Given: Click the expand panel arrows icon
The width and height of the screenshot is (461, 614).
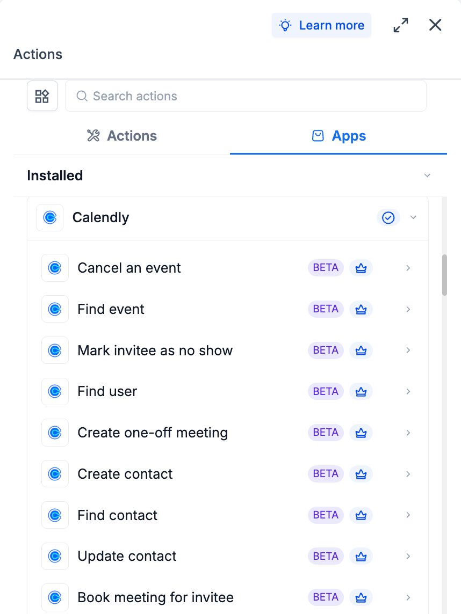Looking at the screenshot, I should point(401,25).
